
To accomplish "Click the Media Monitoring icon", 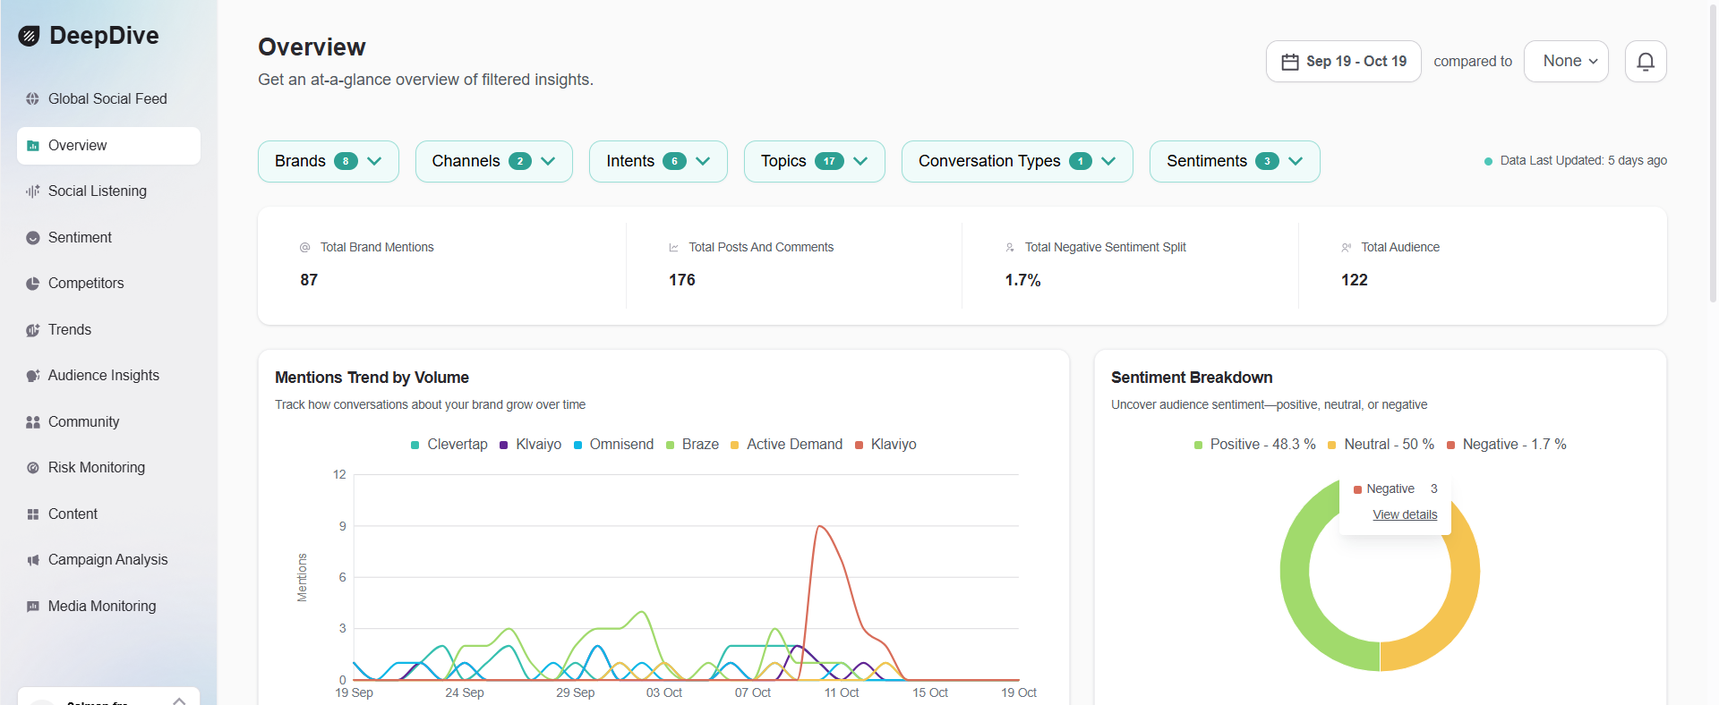I will click(x=33, y=606).
